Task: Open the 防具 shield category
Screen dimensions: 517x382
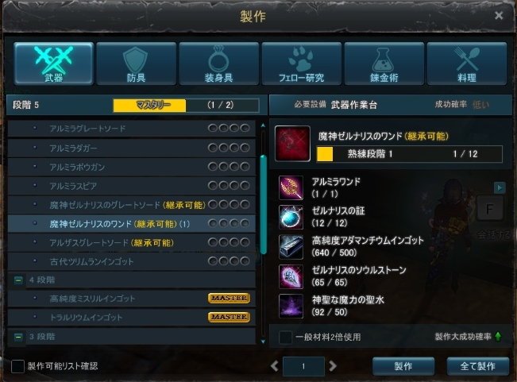Action: pos(136,64)
